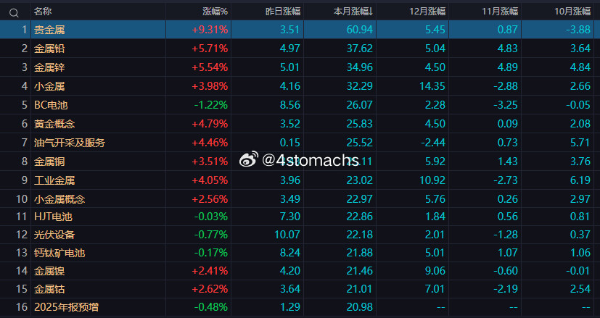The width and height of the screenshot is (600, 318).
Task: Select the 小金属 row
Action: (x=300, y=86)
